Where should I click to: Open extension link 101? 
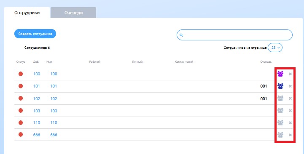pos(36,86)
